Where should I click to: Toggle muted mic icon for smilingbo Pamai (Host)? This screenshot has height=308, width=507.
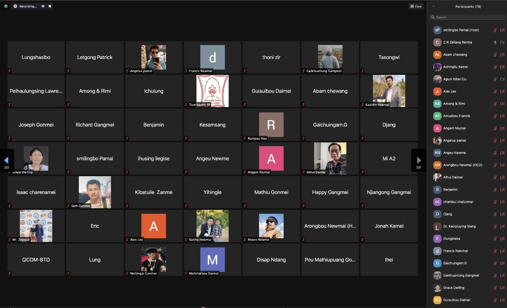pos(495,30)
